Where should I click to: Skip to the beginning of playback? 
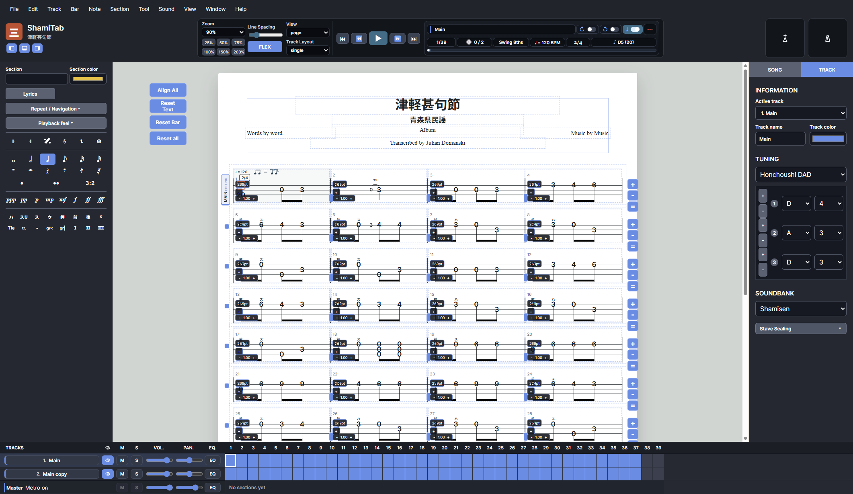click(x=342, y=39)
